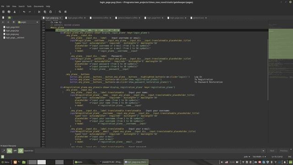
Task: Copy selection with the toolbar copy icon
Action: pos(45,12)
